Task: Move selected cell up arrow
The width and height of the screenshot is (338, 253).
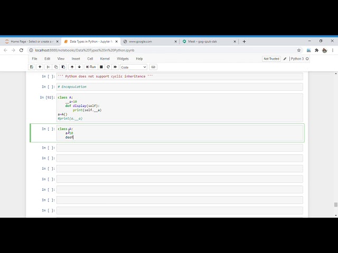Action: click(x=72, y=67)
